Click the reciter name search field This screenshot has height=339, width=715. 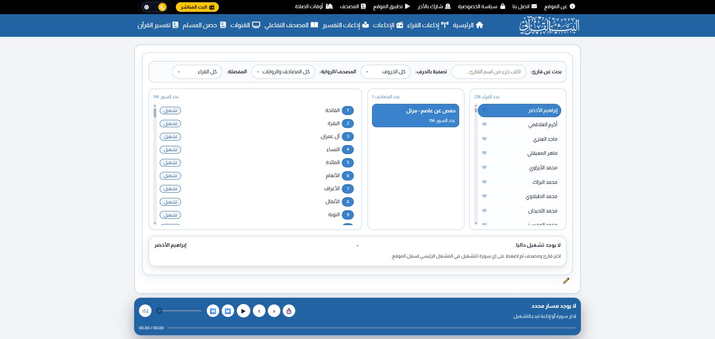coord(489,72)
